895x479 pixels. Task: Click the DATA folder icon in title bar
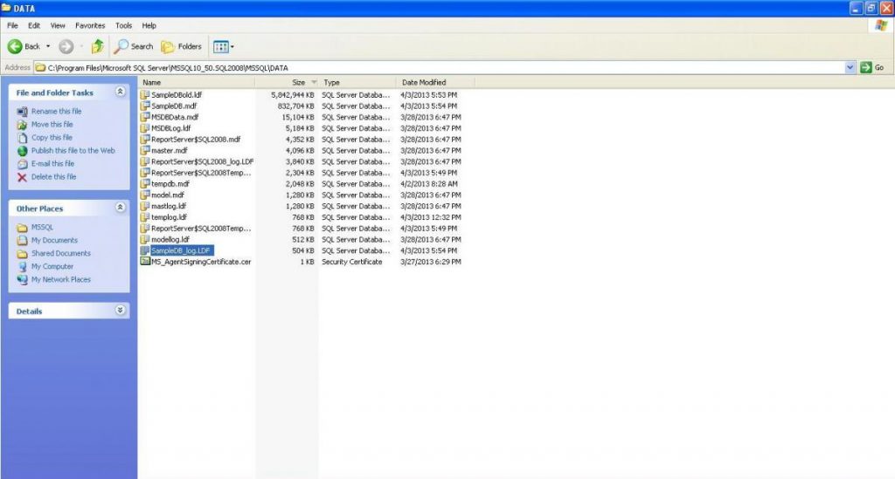pos(6,8)
